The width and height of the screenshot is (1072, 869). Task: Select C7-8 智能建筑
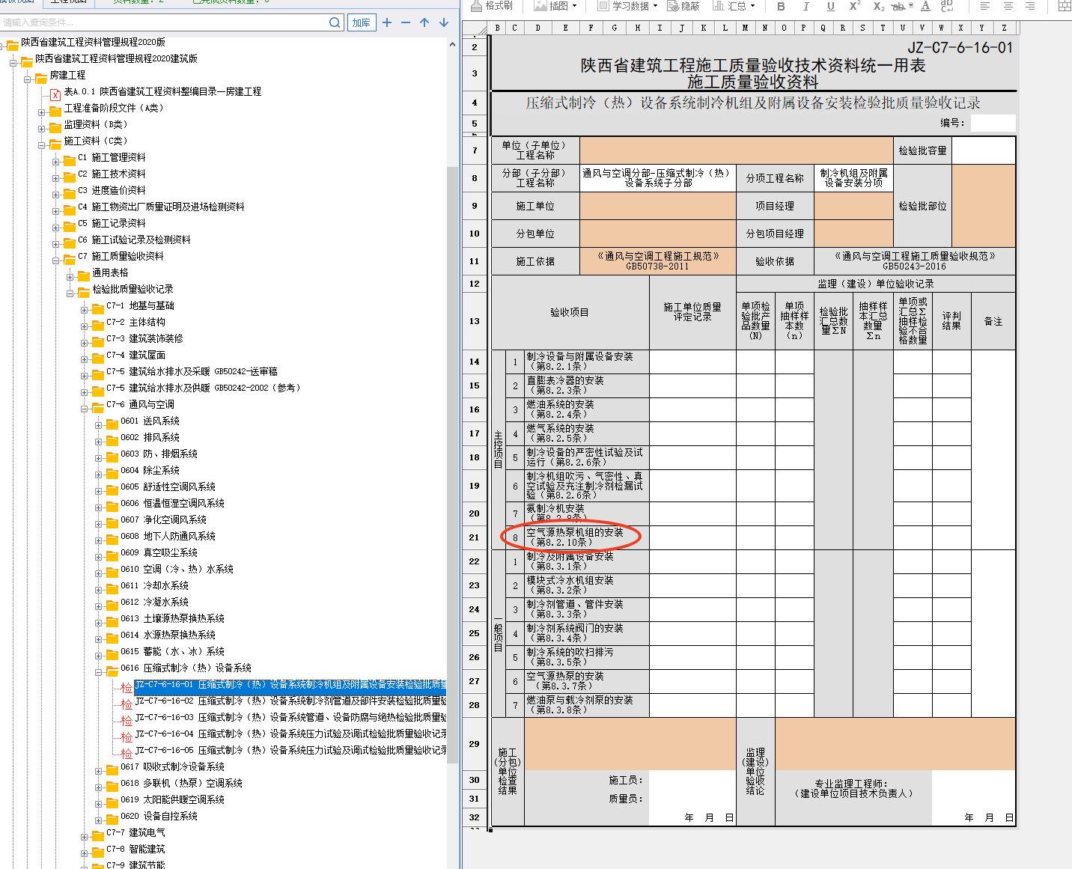coord(135,849)
